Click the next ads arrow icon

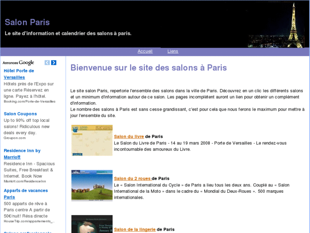[54, 63]
